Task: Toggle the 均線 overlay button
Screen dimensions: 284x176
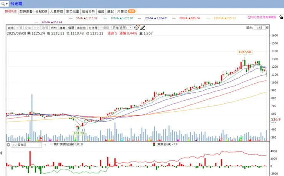Action: pos(10,28)
